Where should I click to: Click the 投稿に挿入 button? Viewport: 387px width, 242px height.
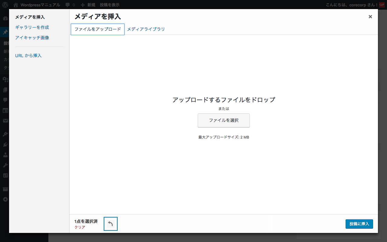click(x=359, y=224)
